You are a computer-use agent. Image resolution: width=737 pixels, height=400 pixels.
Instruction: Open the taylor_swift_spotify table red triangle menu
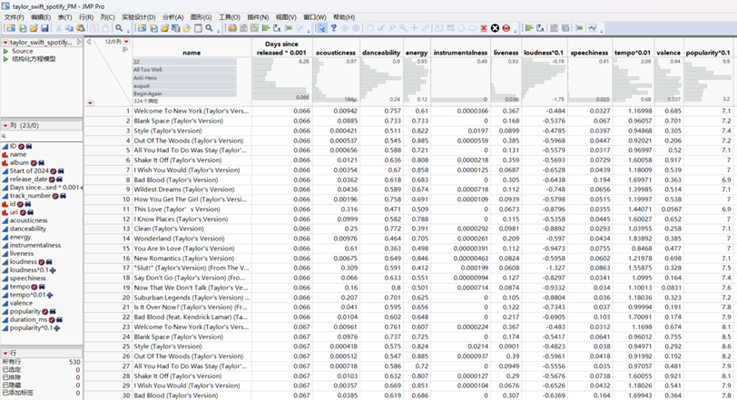click(x=5, y=42)
